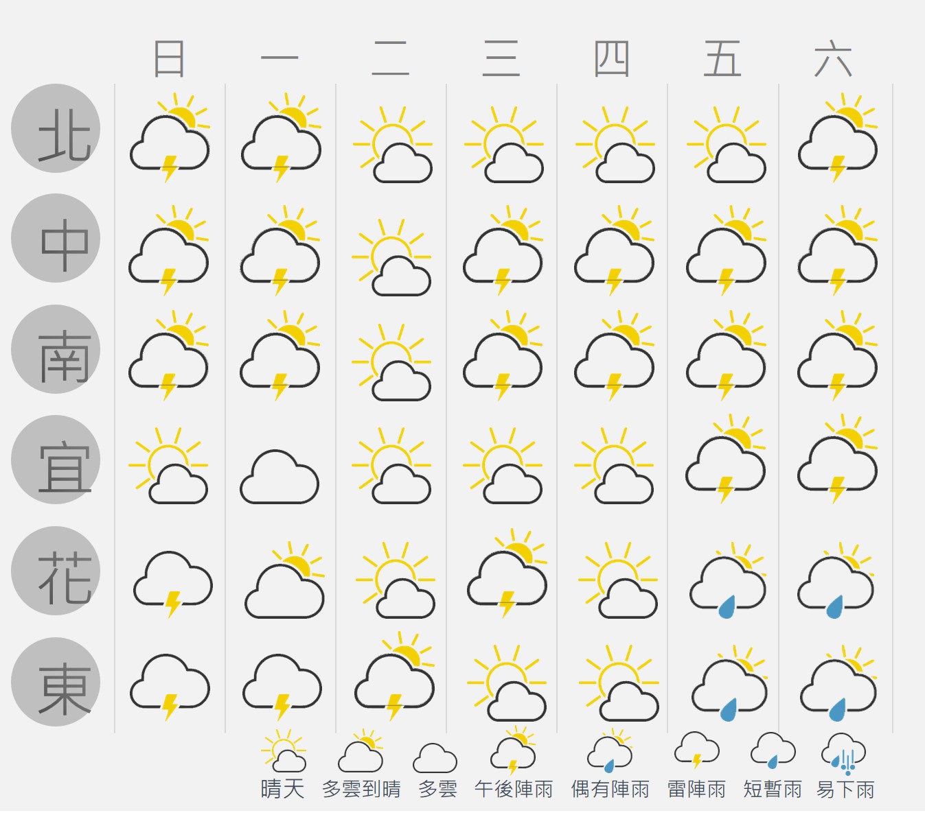Click the 四 day column header
Viewport: 925px width, 817px height.
pyautogui.click(x=612, y=58)
